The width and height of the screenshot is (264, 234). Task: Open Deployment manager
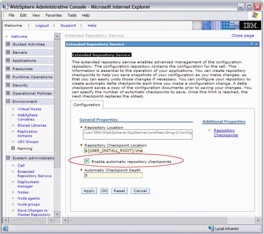tap(28, 184)
